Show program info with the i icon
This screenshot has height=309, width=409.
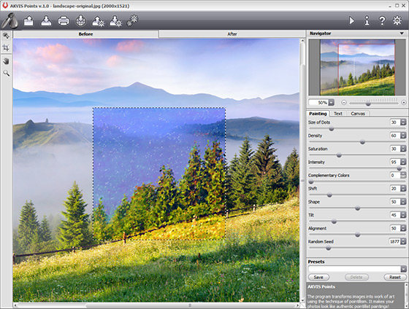367,20
